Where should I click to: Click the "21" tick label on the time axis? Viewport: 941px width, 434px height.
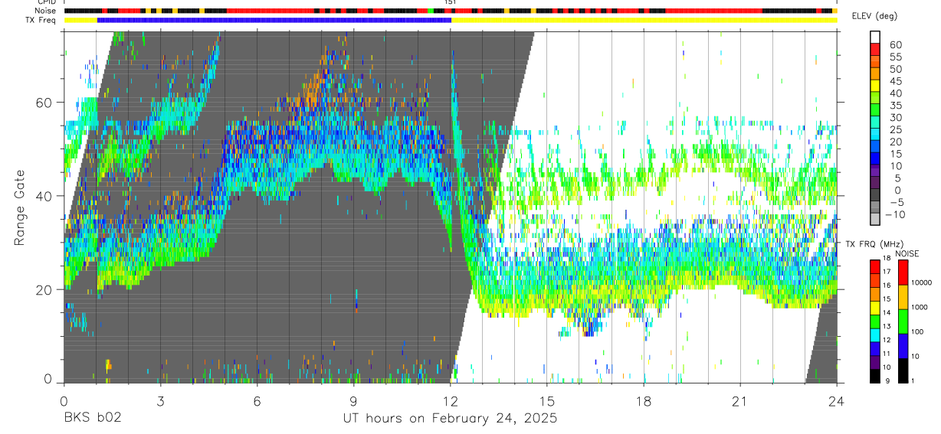[x=740, y=400]
